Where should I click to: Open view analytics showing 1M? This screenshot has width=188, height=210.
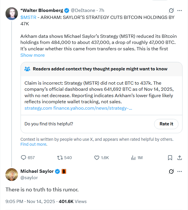click(x=134, y=157)
